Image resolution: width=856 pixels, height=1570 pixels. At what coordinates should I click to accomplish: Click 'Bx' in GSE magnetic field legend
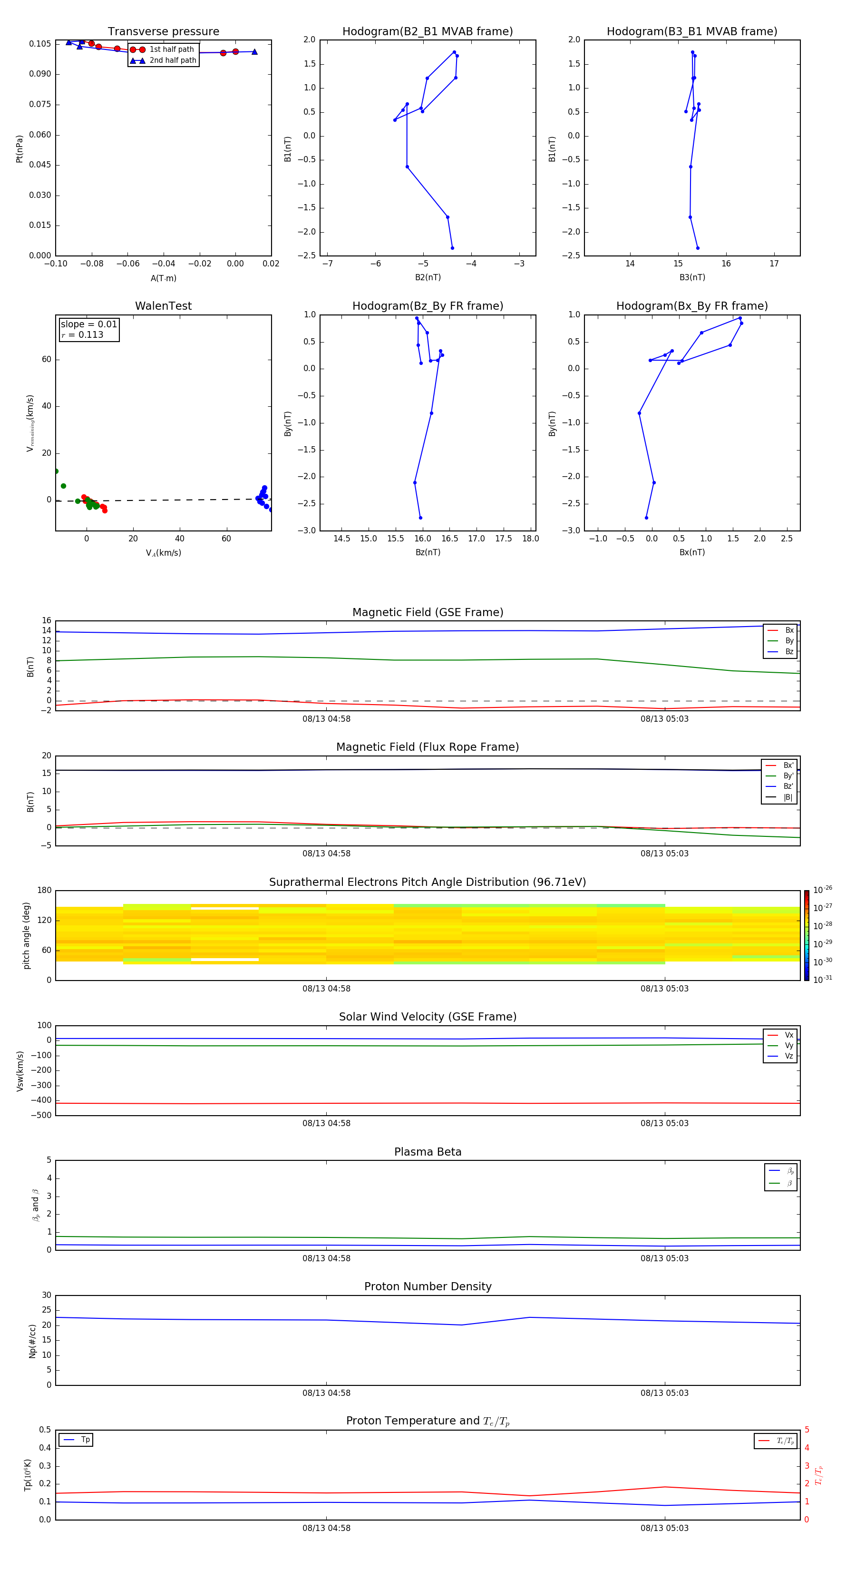tap(789, 631)
